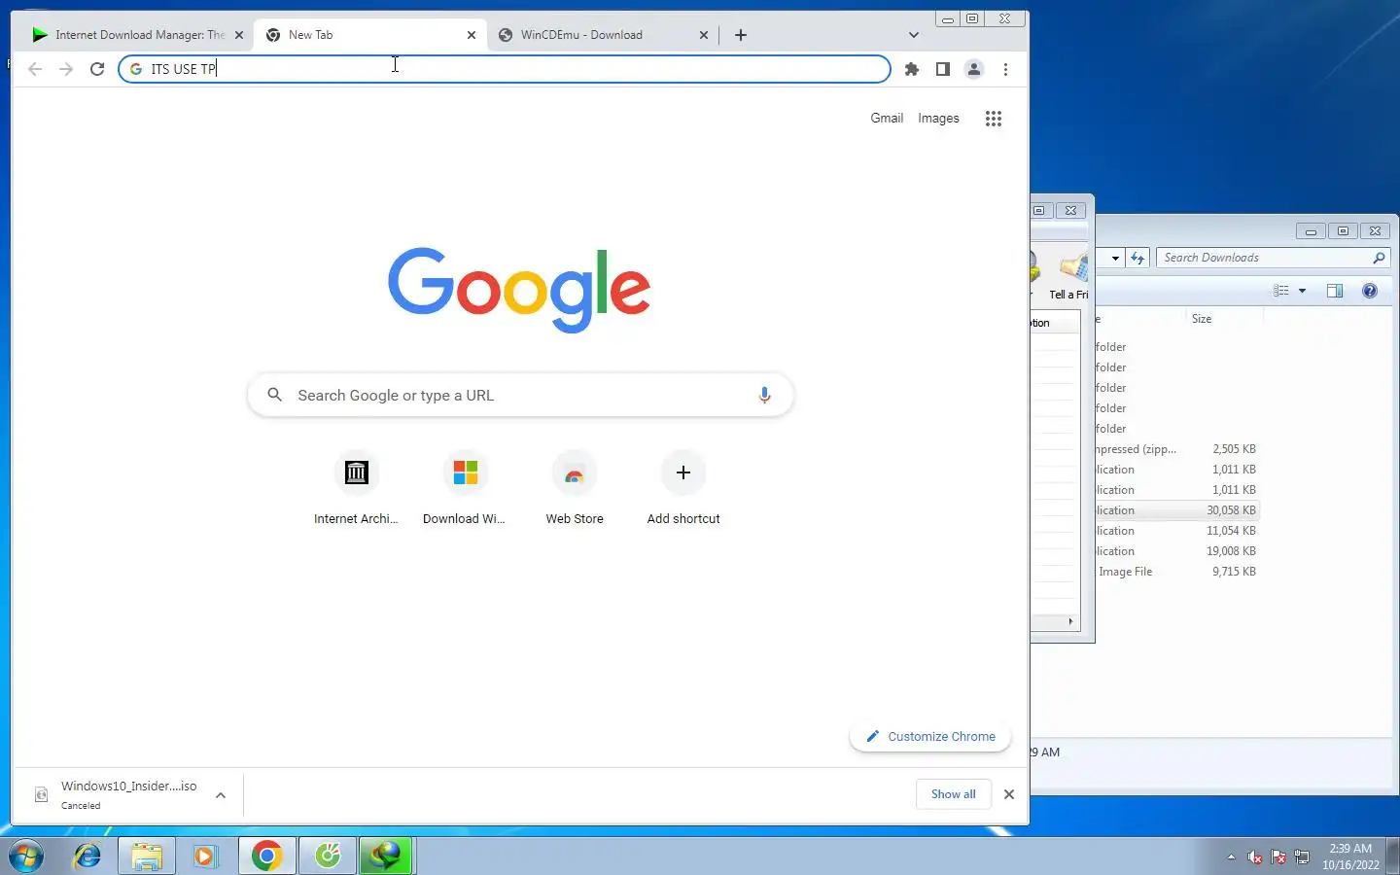
Task: Launch Internet Explorer from taskbar
Action: tap(87, 857)
